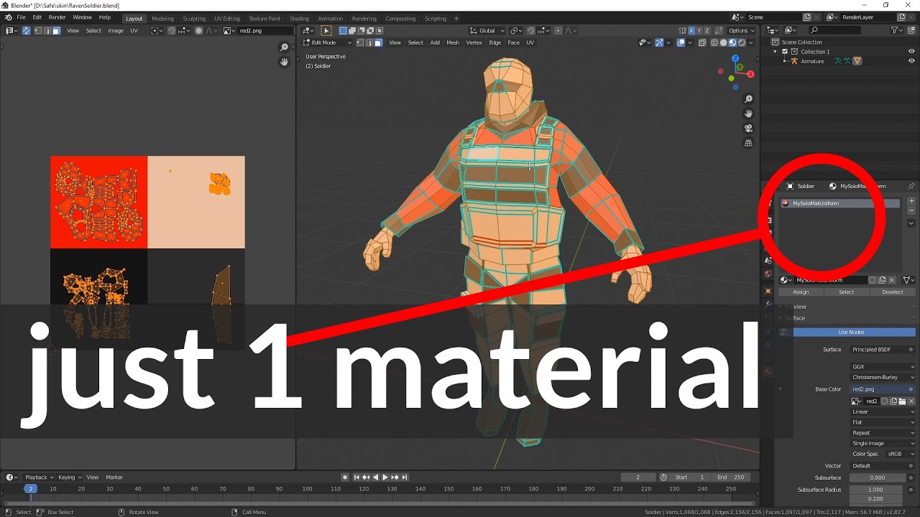Remove material slot with the minus icon
Viewport: 920px width, 517px height.
pyautogui.click(x=911, y=211)
